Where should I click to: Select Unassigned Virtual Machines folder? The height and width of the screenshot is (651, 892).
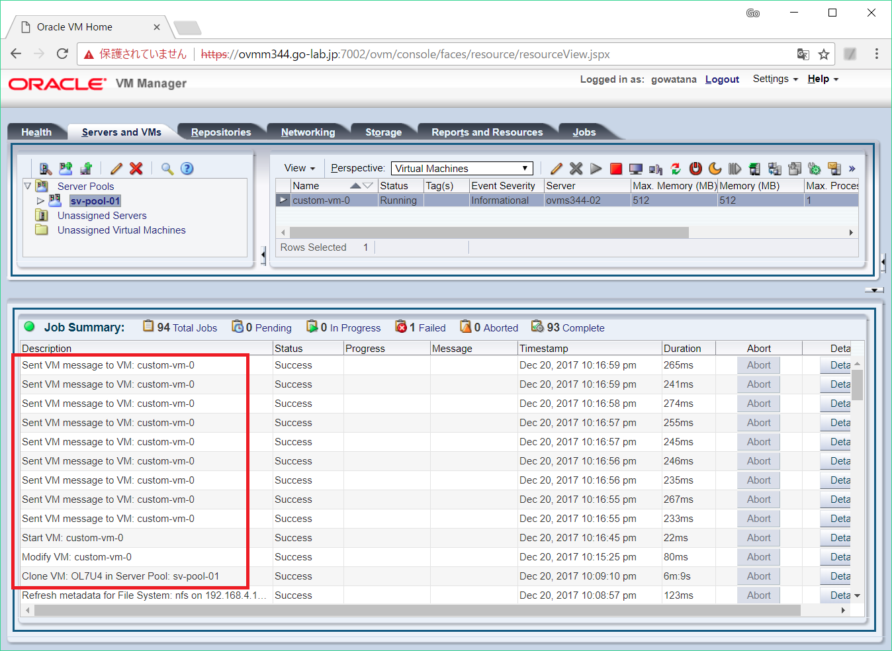pyautogui.click(x=122, y=230)
